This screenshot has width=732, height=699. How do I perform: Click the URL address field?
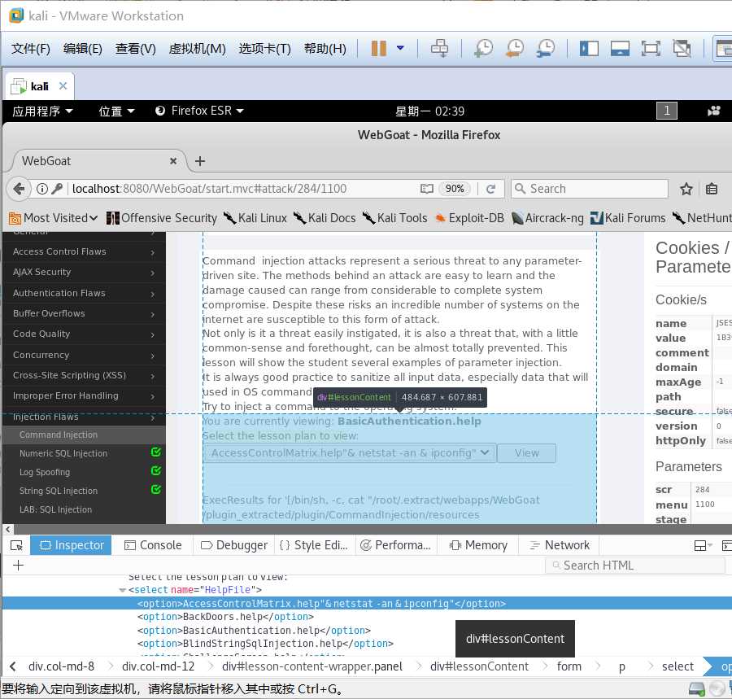pos(242,189)
